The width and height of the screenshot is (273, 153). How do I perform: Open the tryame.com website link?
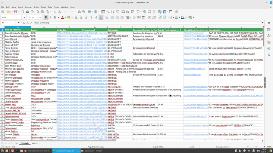pyautogui.click(x=194, y=33)
